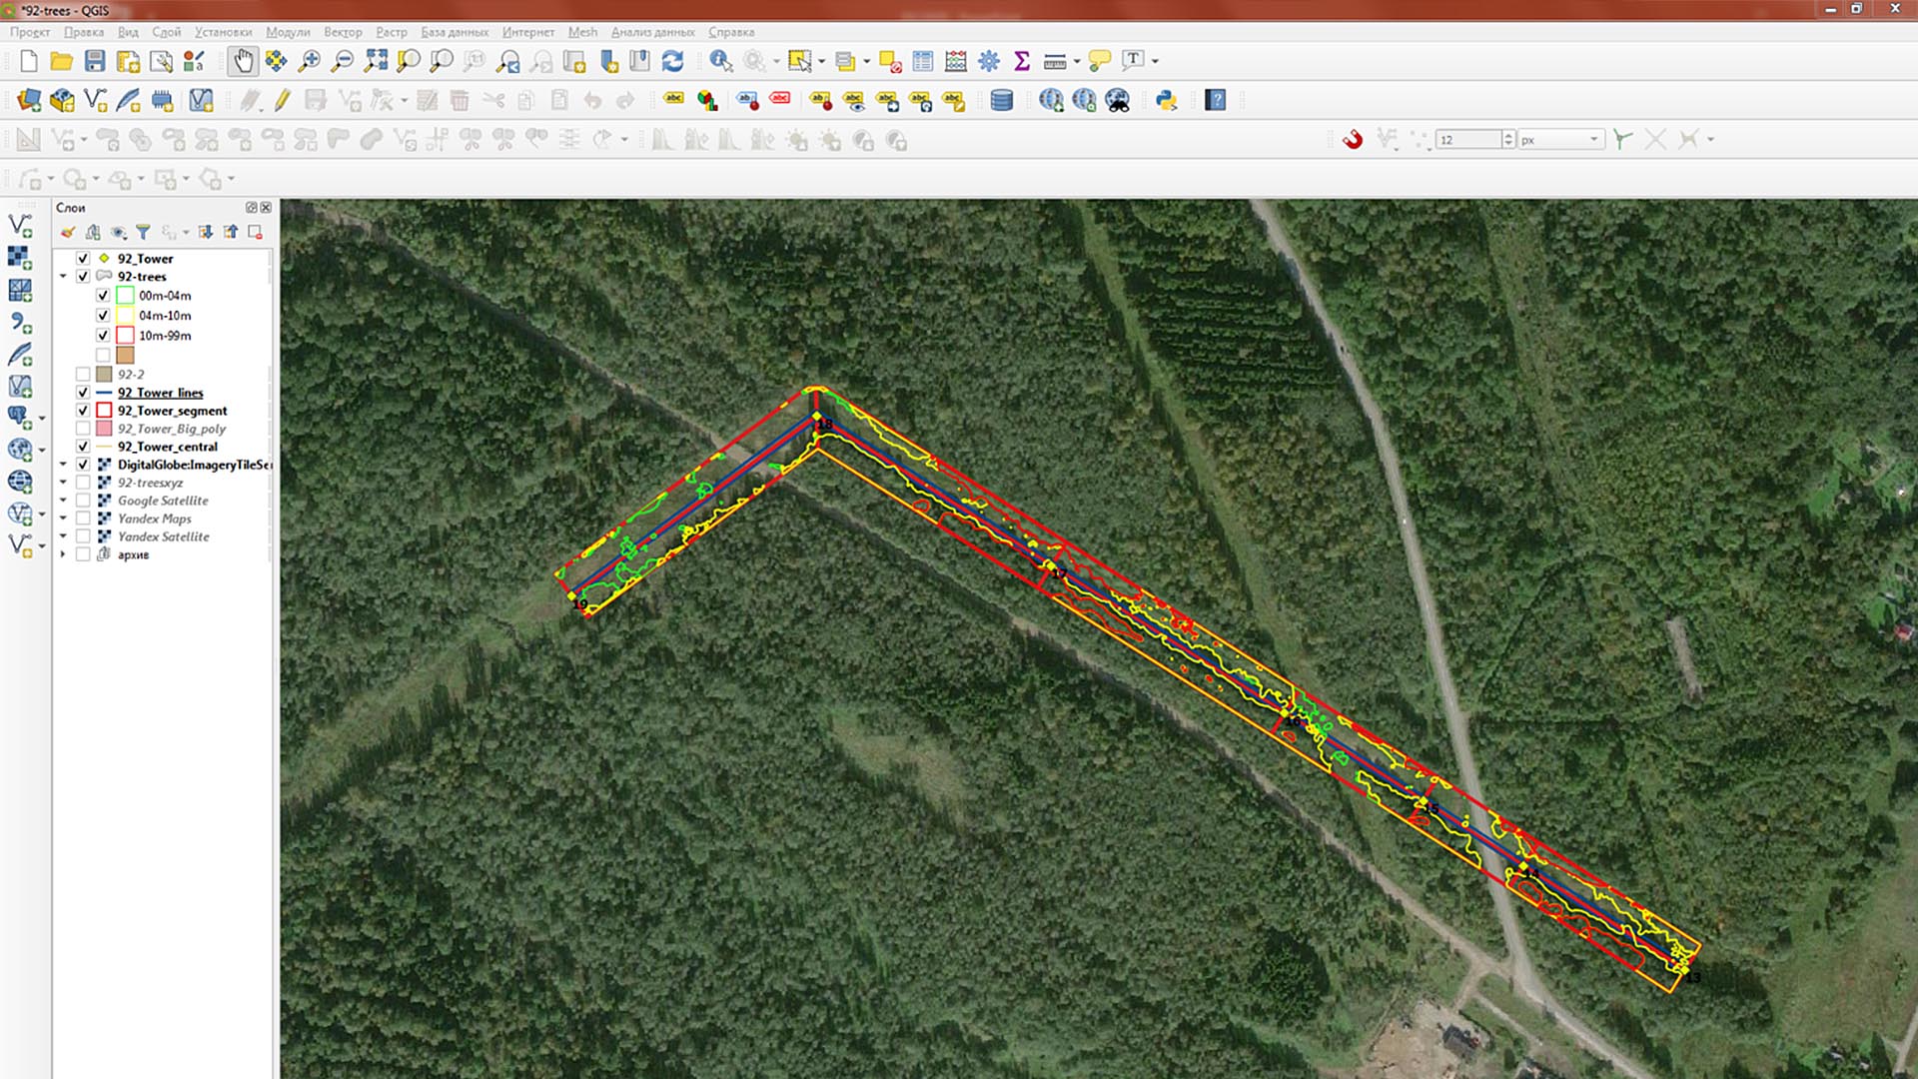Open the Вектор menu
The width and height of the screenshot is (1918, 1079).
click(343, 32)
